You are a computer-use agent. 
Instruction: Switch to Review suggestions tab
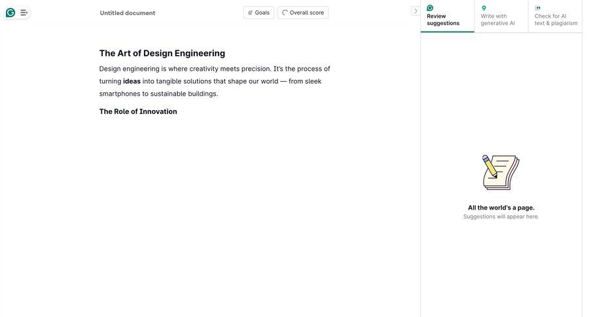pyautogui.click(x=448, y=16)
